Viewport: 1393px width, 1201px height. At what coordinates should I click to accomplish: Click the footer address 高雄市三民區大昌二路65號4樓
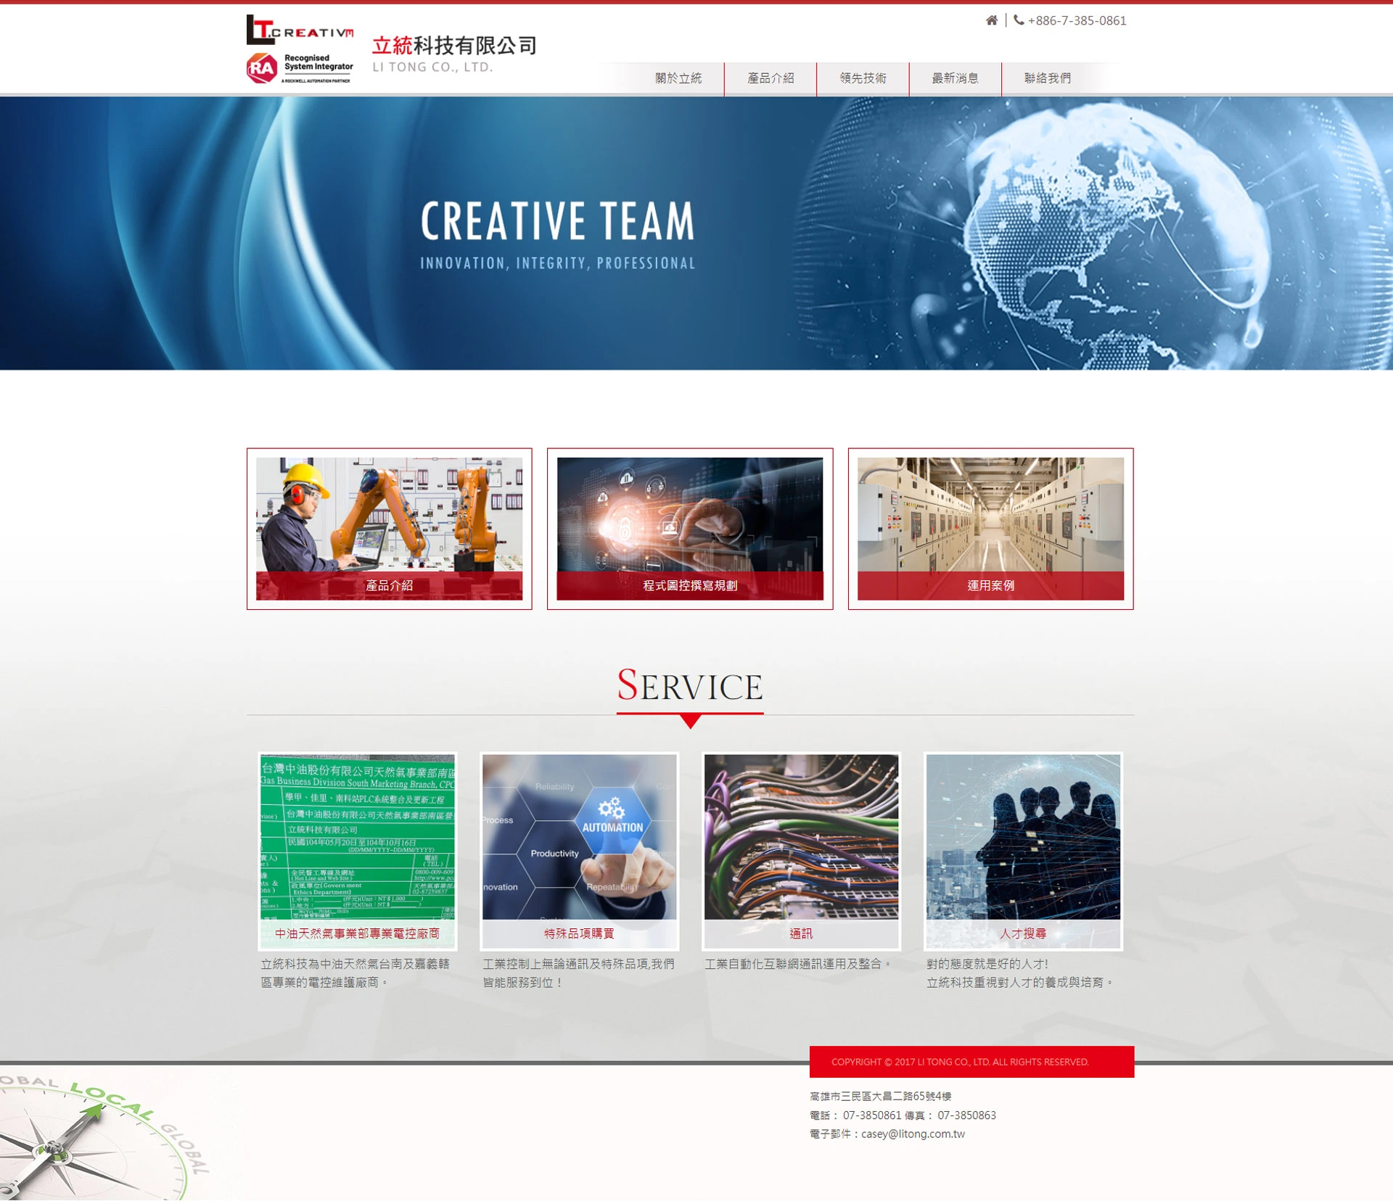pyautogui.click(x=880, y=1096)
